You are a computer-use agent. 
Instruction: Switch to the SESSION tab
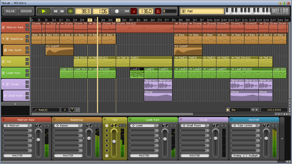click(x=26, y=11)
